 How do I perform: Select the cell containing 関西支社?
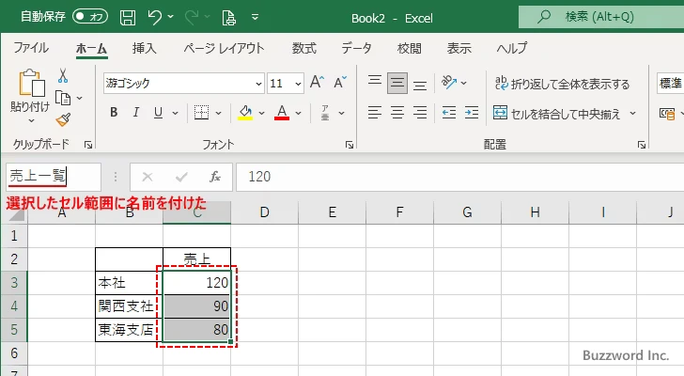[129, 306]
